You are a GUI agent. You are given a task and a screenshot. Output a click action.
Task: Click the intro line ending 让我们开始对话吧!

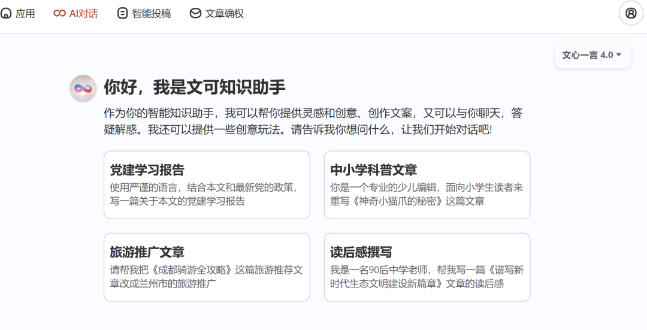click(298, 129)
